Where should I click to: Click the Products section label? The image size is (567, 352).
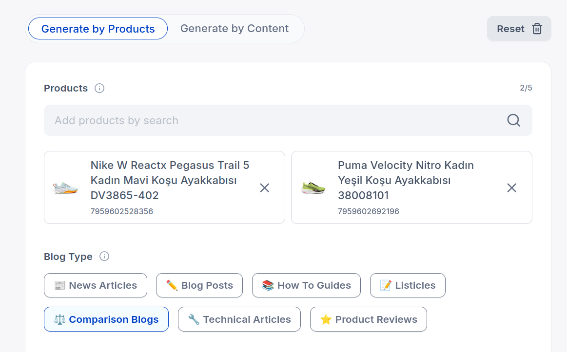pyautogui.click(x=66, y=88)
